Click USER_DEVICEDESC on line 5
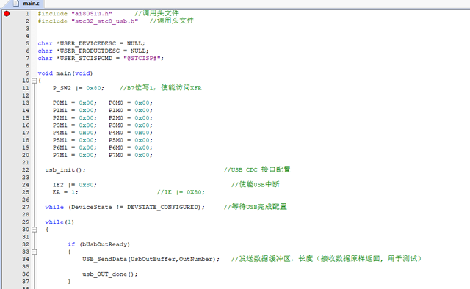 click(x=88, y=43)
